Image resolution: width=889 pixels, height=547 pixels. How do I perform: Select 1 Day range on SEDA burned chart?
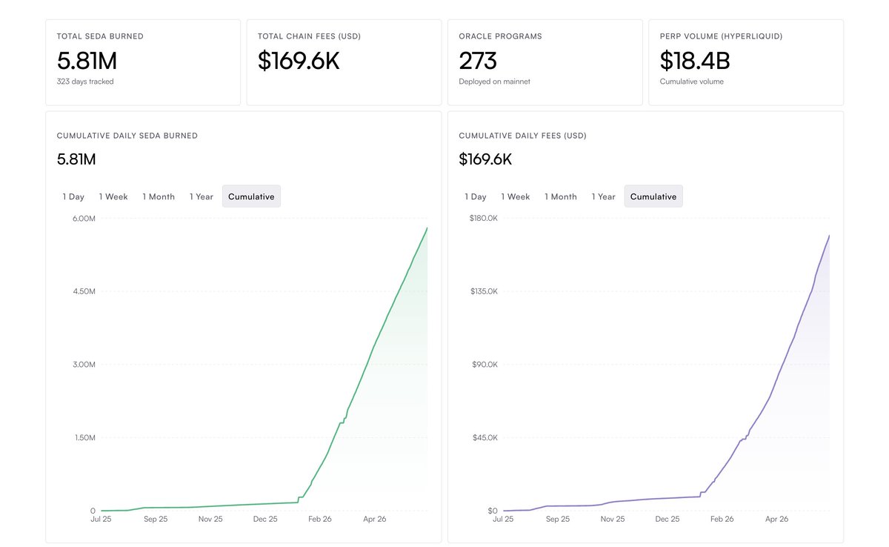pyautogui.click(x=73, y=196)
